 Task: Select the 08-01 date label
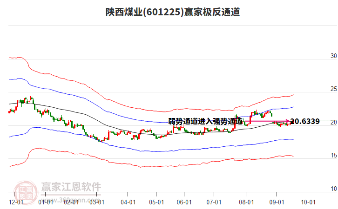point(246,202)
